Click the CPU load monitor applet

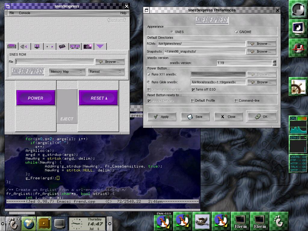tap(298, 125)
